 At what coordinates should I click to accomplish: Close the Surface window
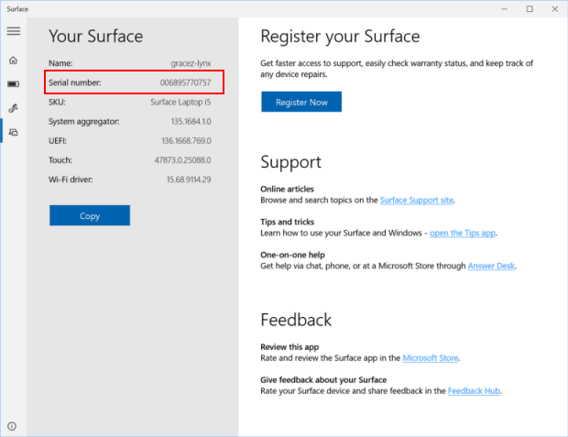pos(555,8)
